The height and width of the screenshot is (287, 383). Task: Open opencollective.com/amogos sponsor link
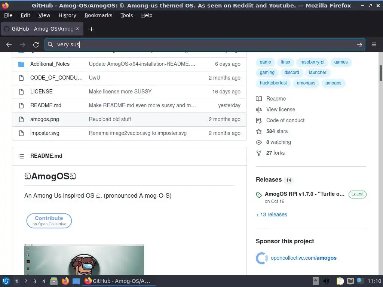point(304,258)
